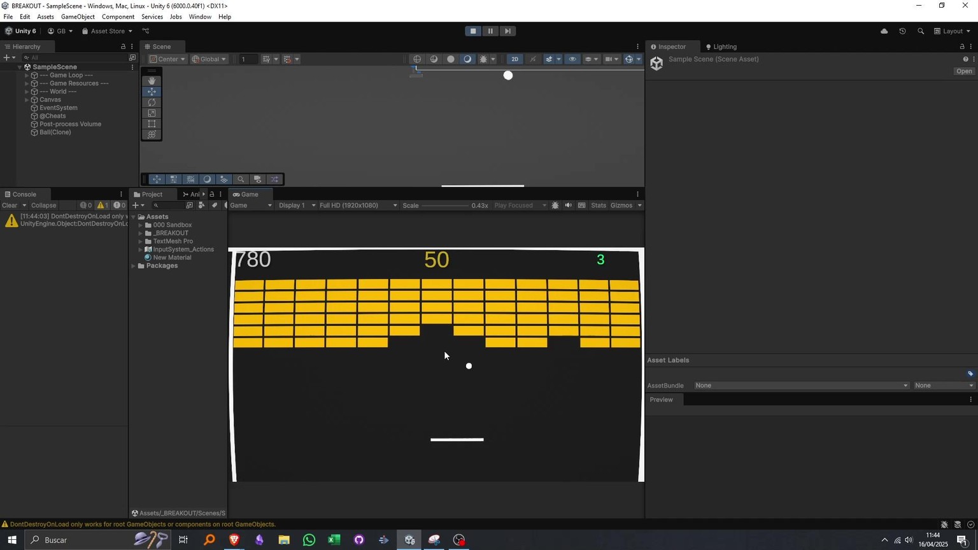Select @Cheats in Hierarchy
This screenshot has height=550, width=978.
(52, 116)
